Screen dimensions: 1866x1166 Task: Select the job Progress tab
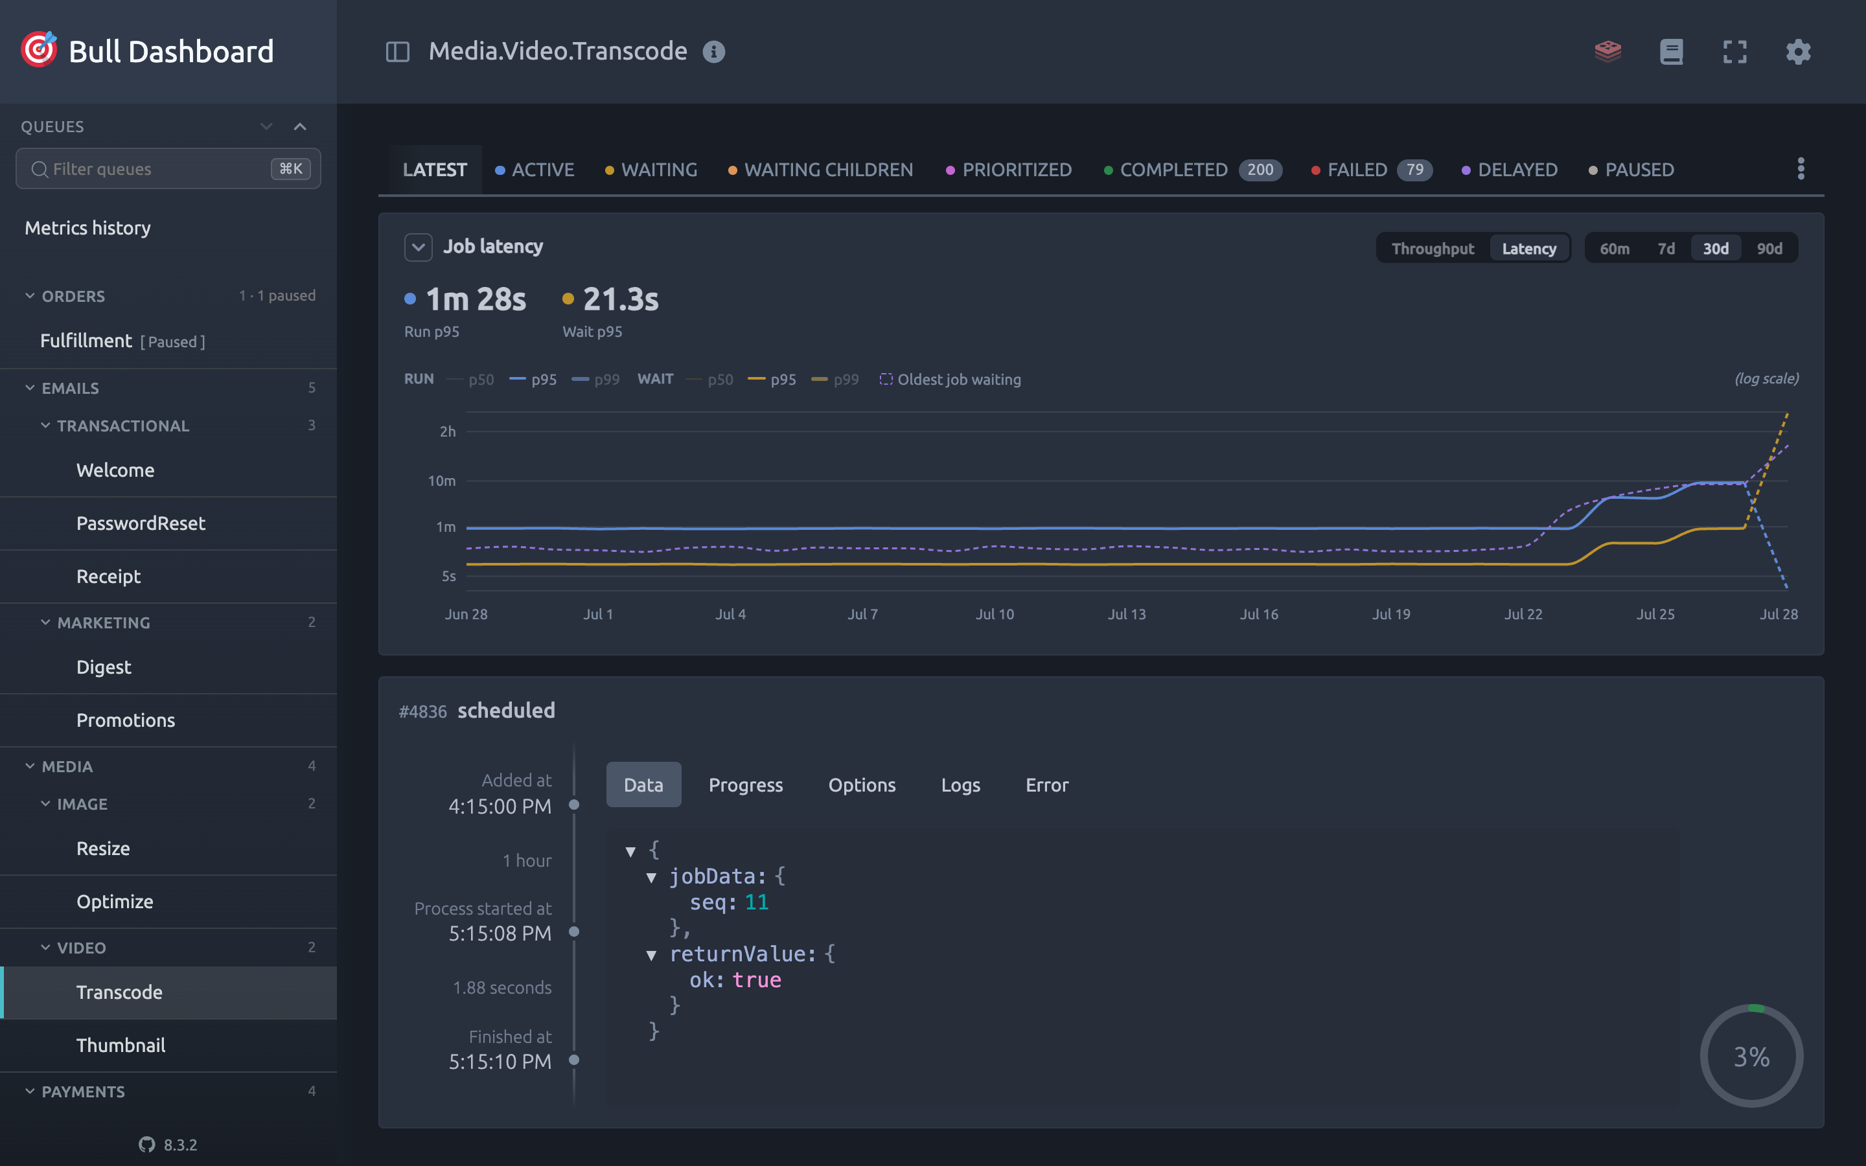(x=746, y=784)
